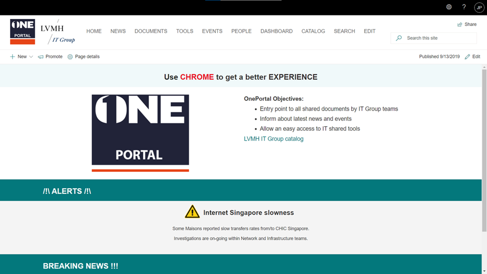Click 'Inform about latest news and events'
487x274 pixels.
pos(306,119)
